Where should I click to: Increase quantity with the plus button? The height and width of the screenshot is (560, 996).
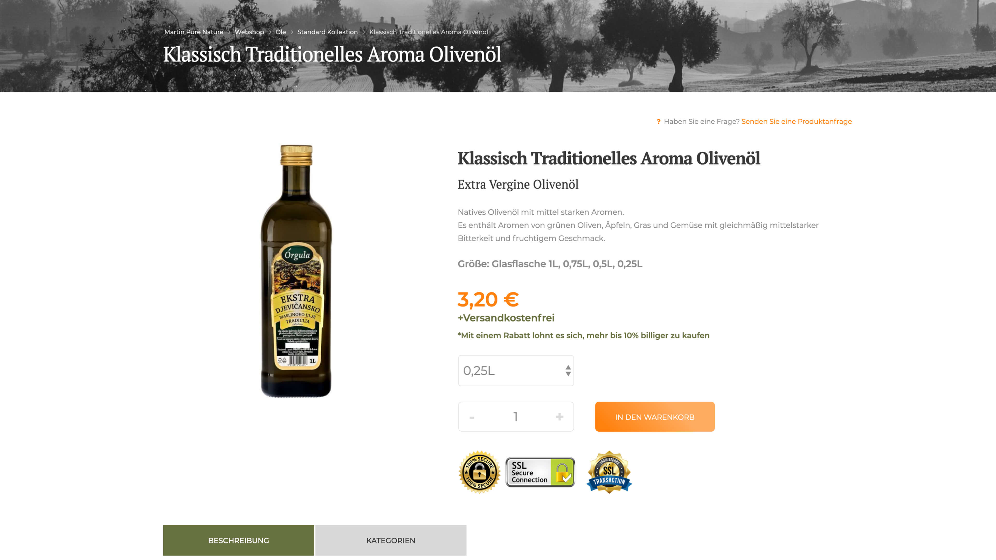pyautogui.click(x=559, y=417)
